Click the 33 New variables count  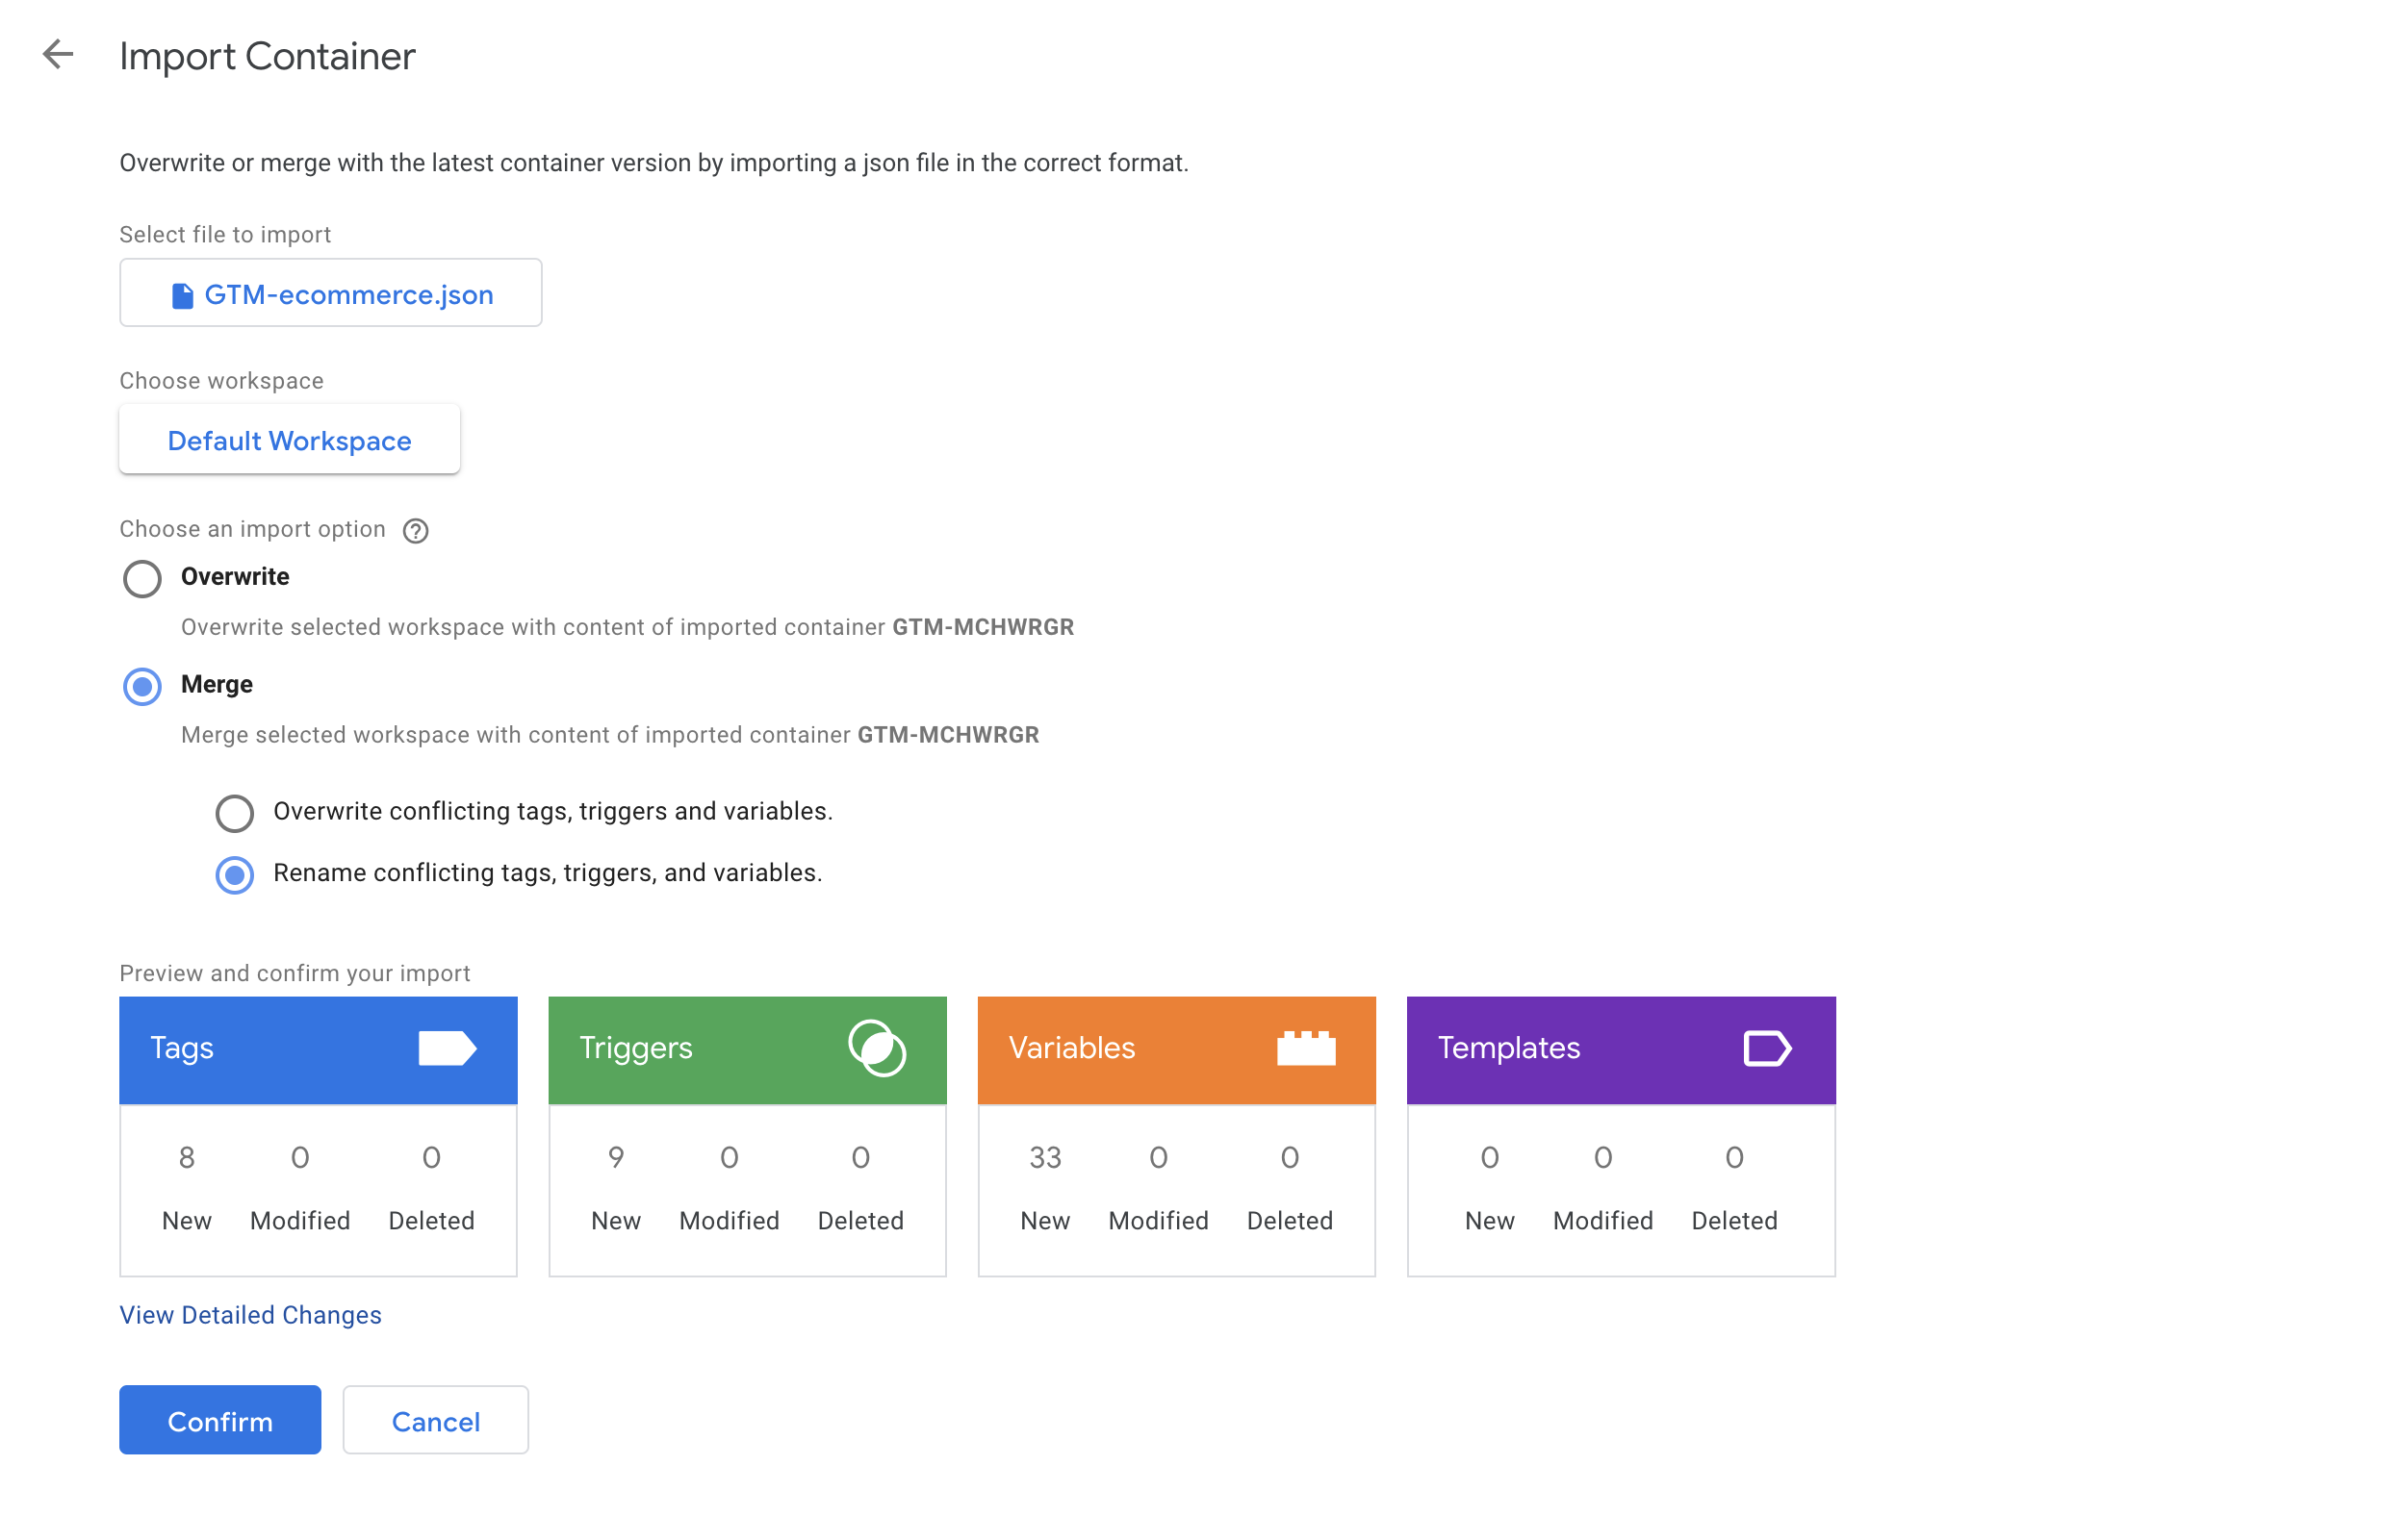[1045, 1157]
